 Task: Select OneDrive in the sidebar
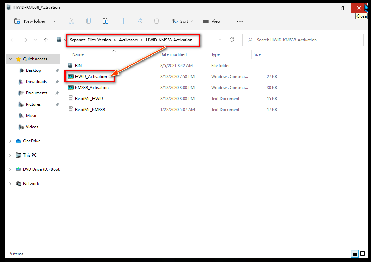32,141
